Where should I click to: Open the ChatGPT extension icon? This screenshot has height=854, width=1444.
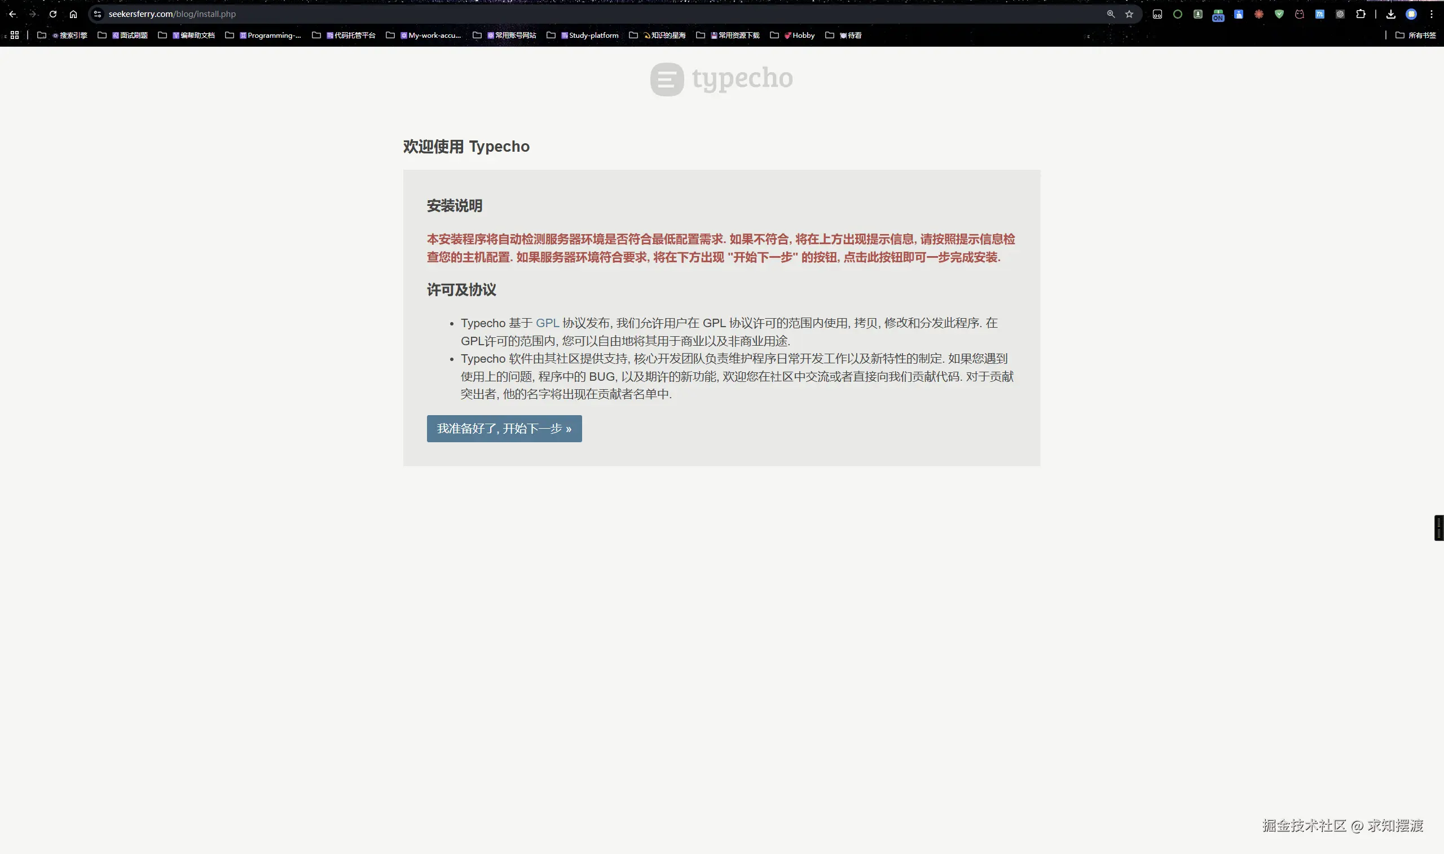pyautogui.click(x=1340, y=14)
